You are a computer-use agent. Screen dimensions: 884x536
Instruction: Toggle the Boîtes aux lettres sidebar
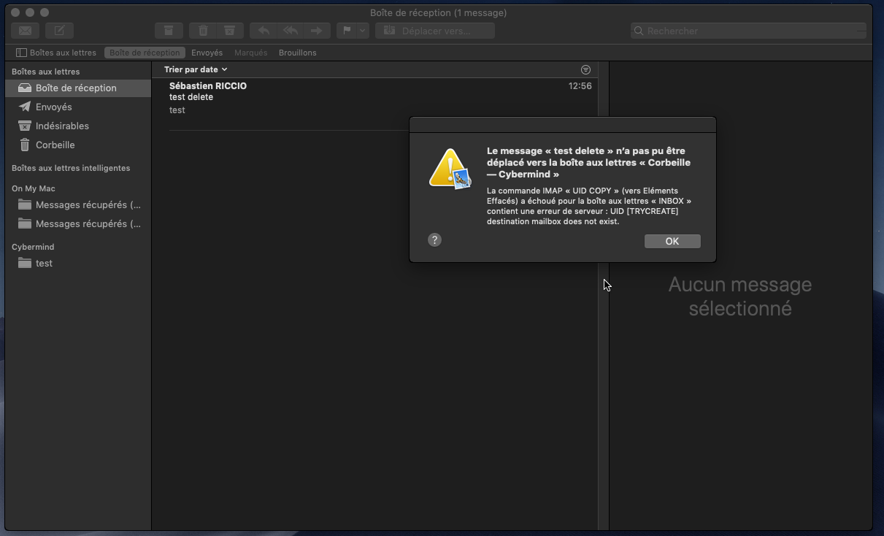(x=56, y=53)
